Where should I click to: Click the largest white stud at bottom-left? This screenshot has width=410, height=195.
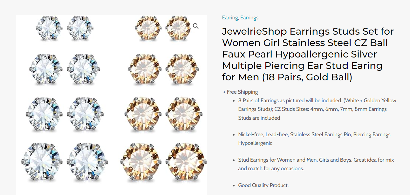42,162
